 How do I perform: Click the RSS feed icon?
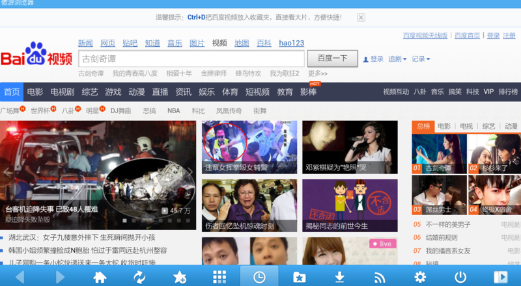[x=379, y=277]
